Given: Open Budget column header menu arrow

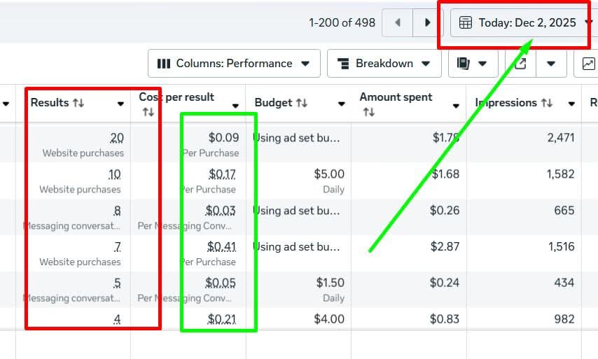Looking at the screenshot, I should tap(341, 104).
